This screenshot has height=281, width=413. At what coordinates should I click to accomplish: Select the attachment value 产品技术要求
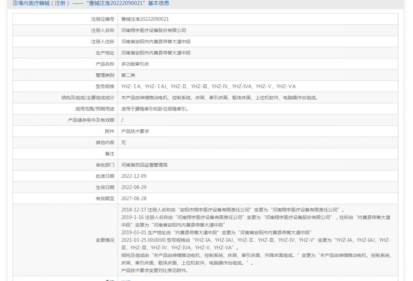[135, 131]
